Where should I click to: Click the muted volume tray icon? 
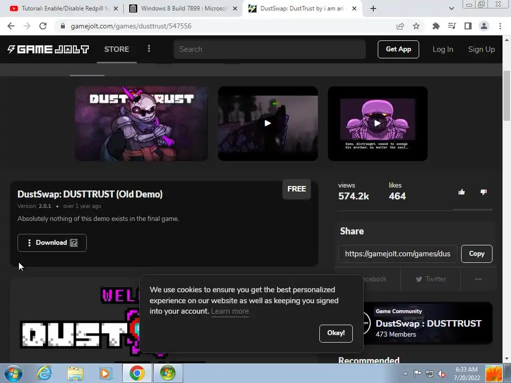pos(442,374)
